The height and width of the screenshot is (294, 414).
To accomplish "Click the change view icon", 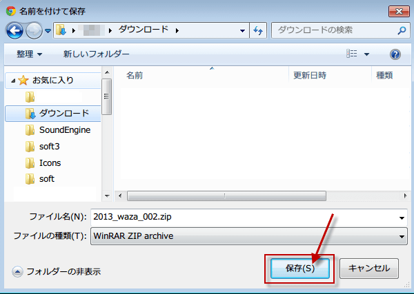I will tap(352, 54).
